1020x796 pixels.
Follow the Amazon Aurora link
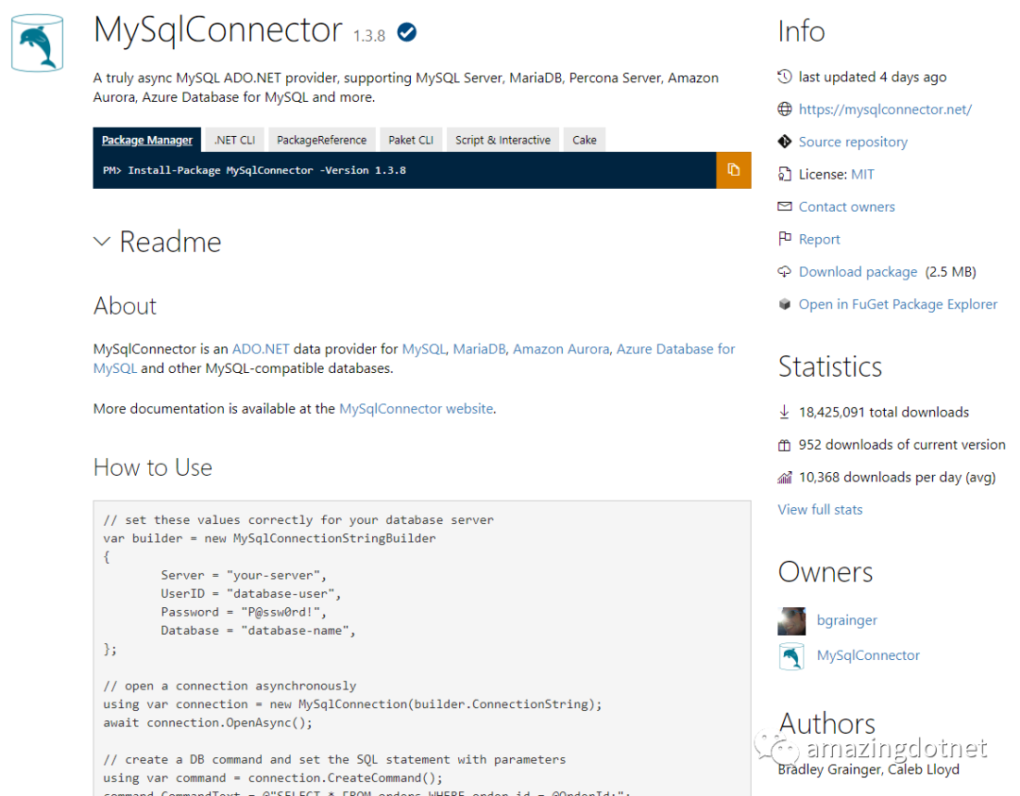coord(561,349)
